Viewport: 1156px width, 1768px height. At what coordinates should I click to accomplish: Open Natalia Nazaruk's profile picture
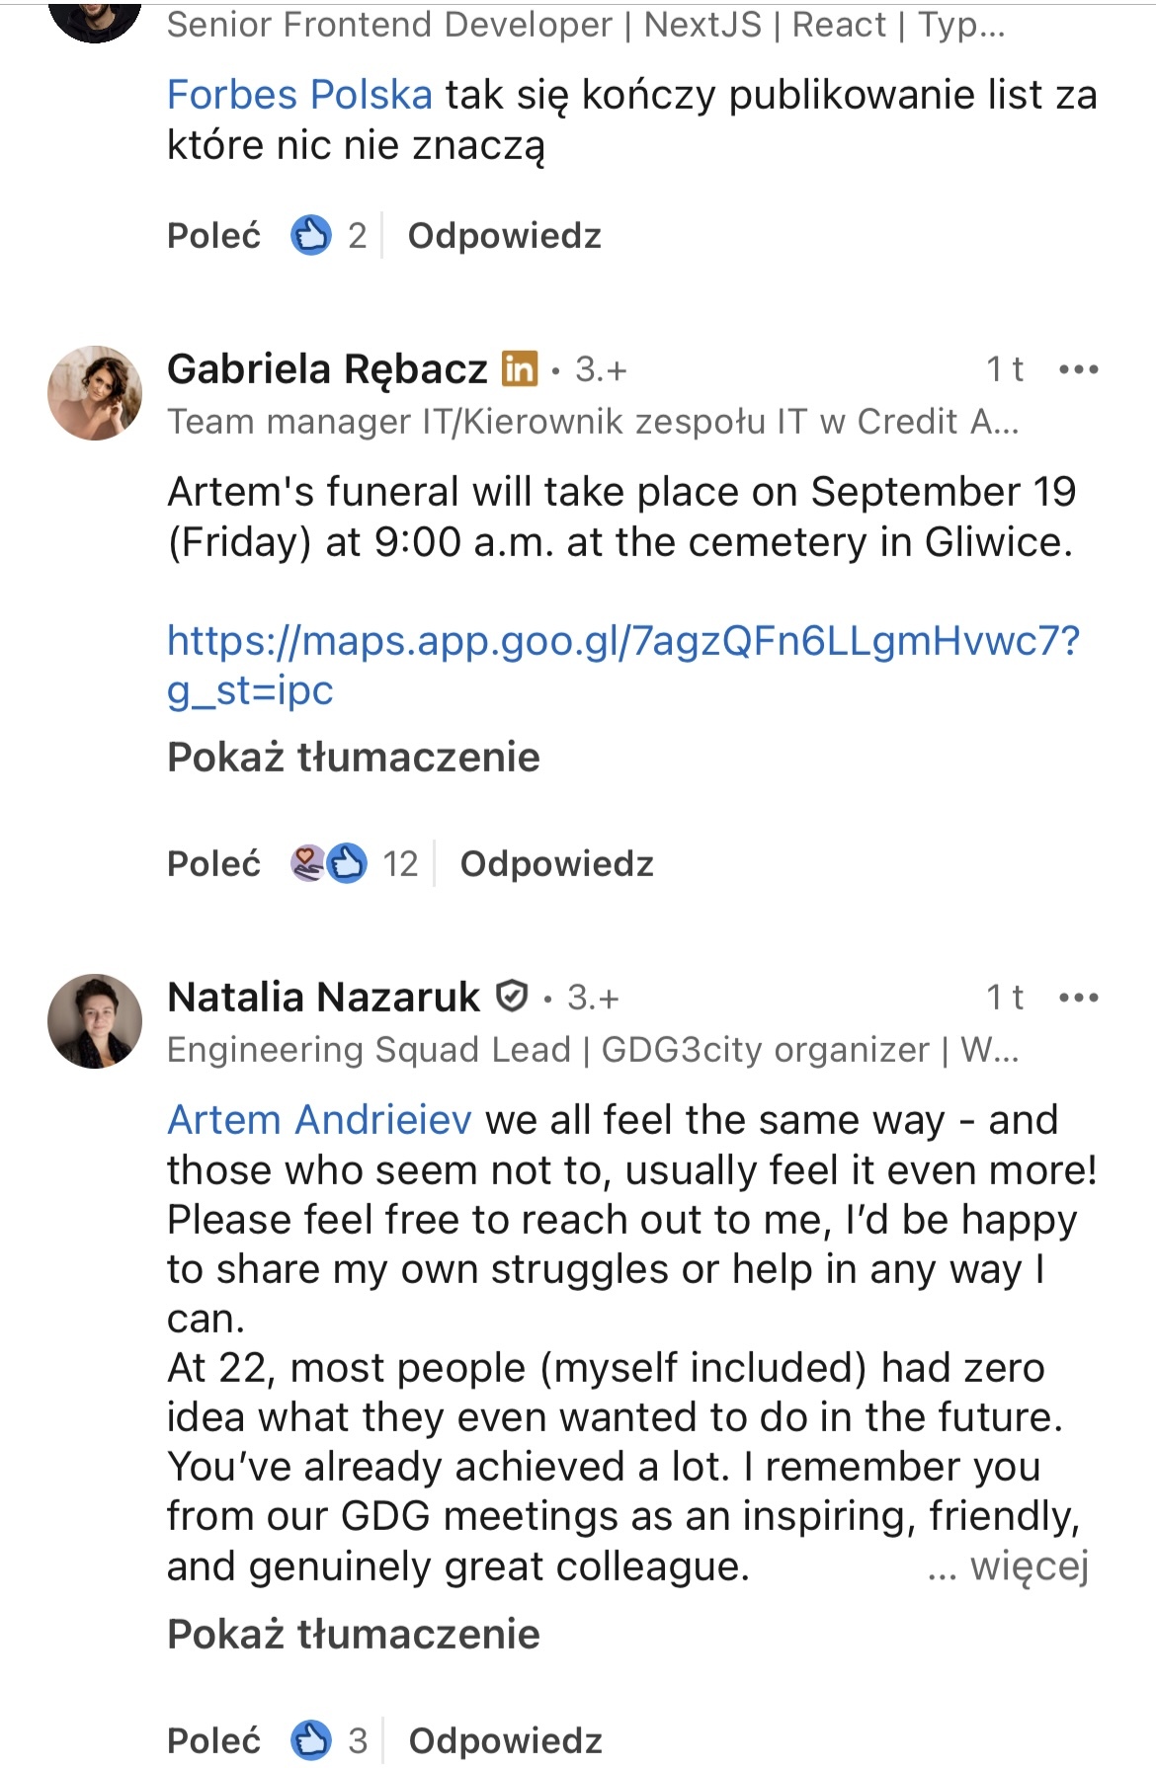(x=95, y=1021)
